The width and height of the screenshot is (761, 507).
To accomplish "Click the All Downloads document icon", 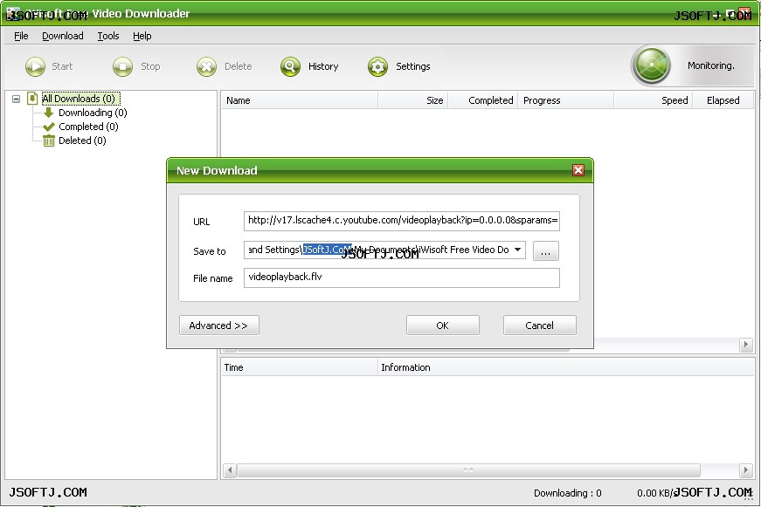I will coord(32,99).
